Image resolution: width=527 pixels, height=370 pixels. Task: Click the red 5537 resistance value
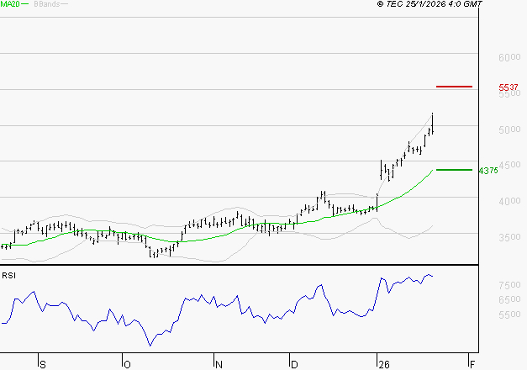click(x=509, y=87)
